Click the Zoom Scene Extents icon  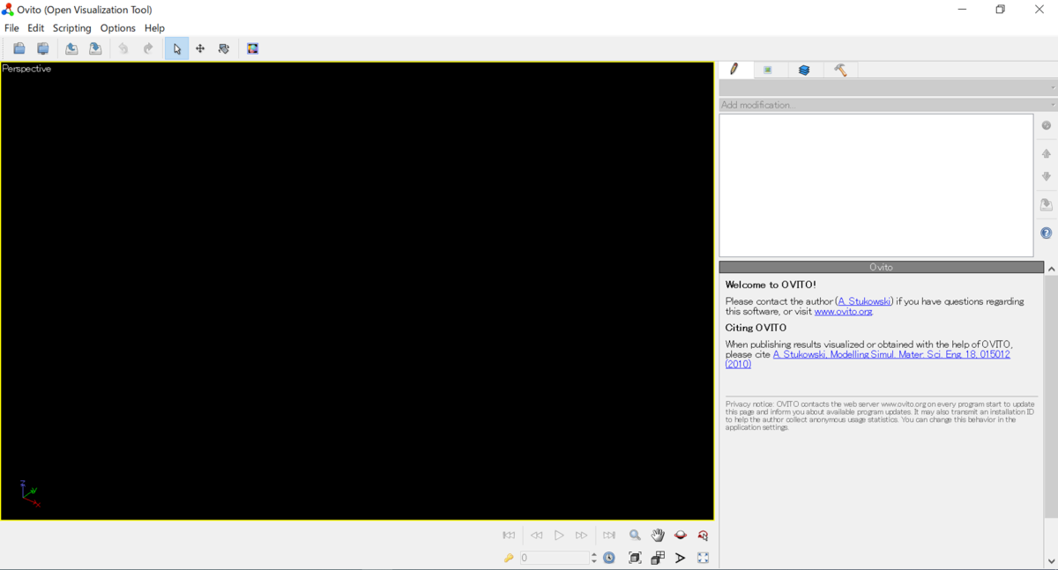635,558
